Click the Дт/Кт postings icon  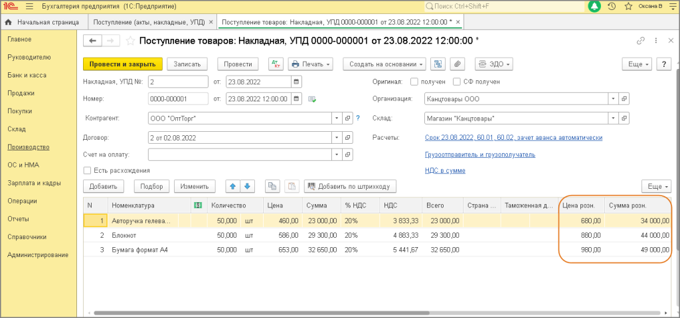coord(276,64)
